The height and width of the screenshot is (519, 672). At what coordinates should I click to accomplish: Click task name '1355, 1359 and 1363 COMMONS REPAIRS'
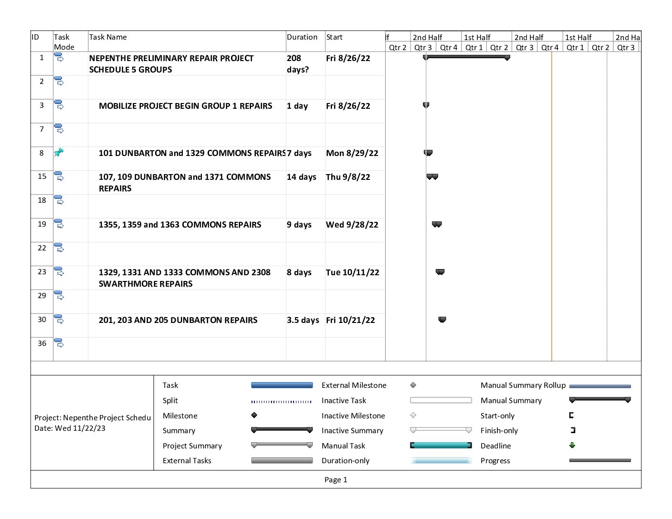pos(180,225)
